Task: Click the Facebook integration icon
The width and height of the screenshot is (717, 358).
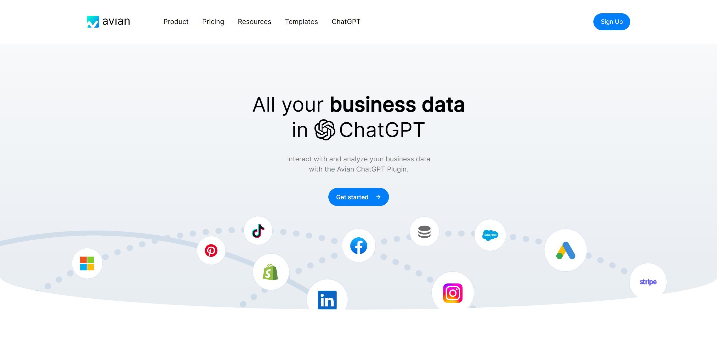Action: (359, 246)
